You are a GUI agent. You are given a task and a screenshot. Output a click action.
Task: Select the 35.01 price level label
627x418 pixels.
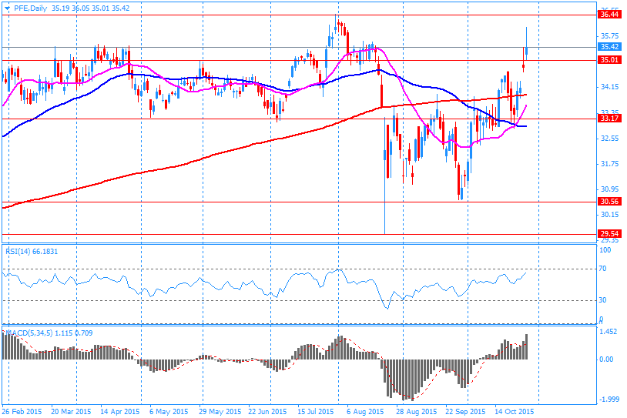point(609,60)
